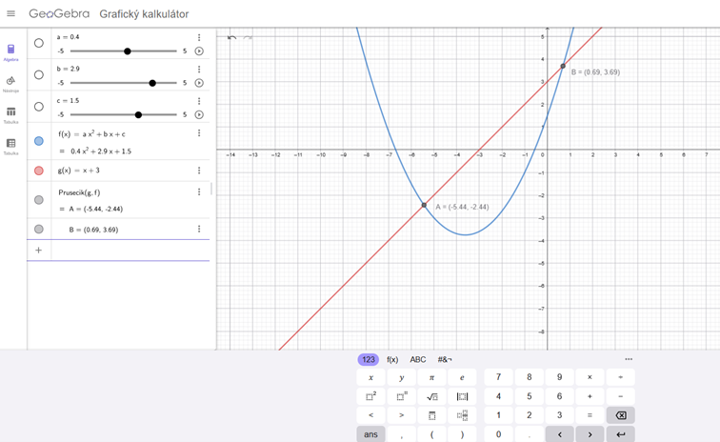The height and width of the screenshot is (442, 720).
Task: Click the slider b track
Action: (124, 83)
